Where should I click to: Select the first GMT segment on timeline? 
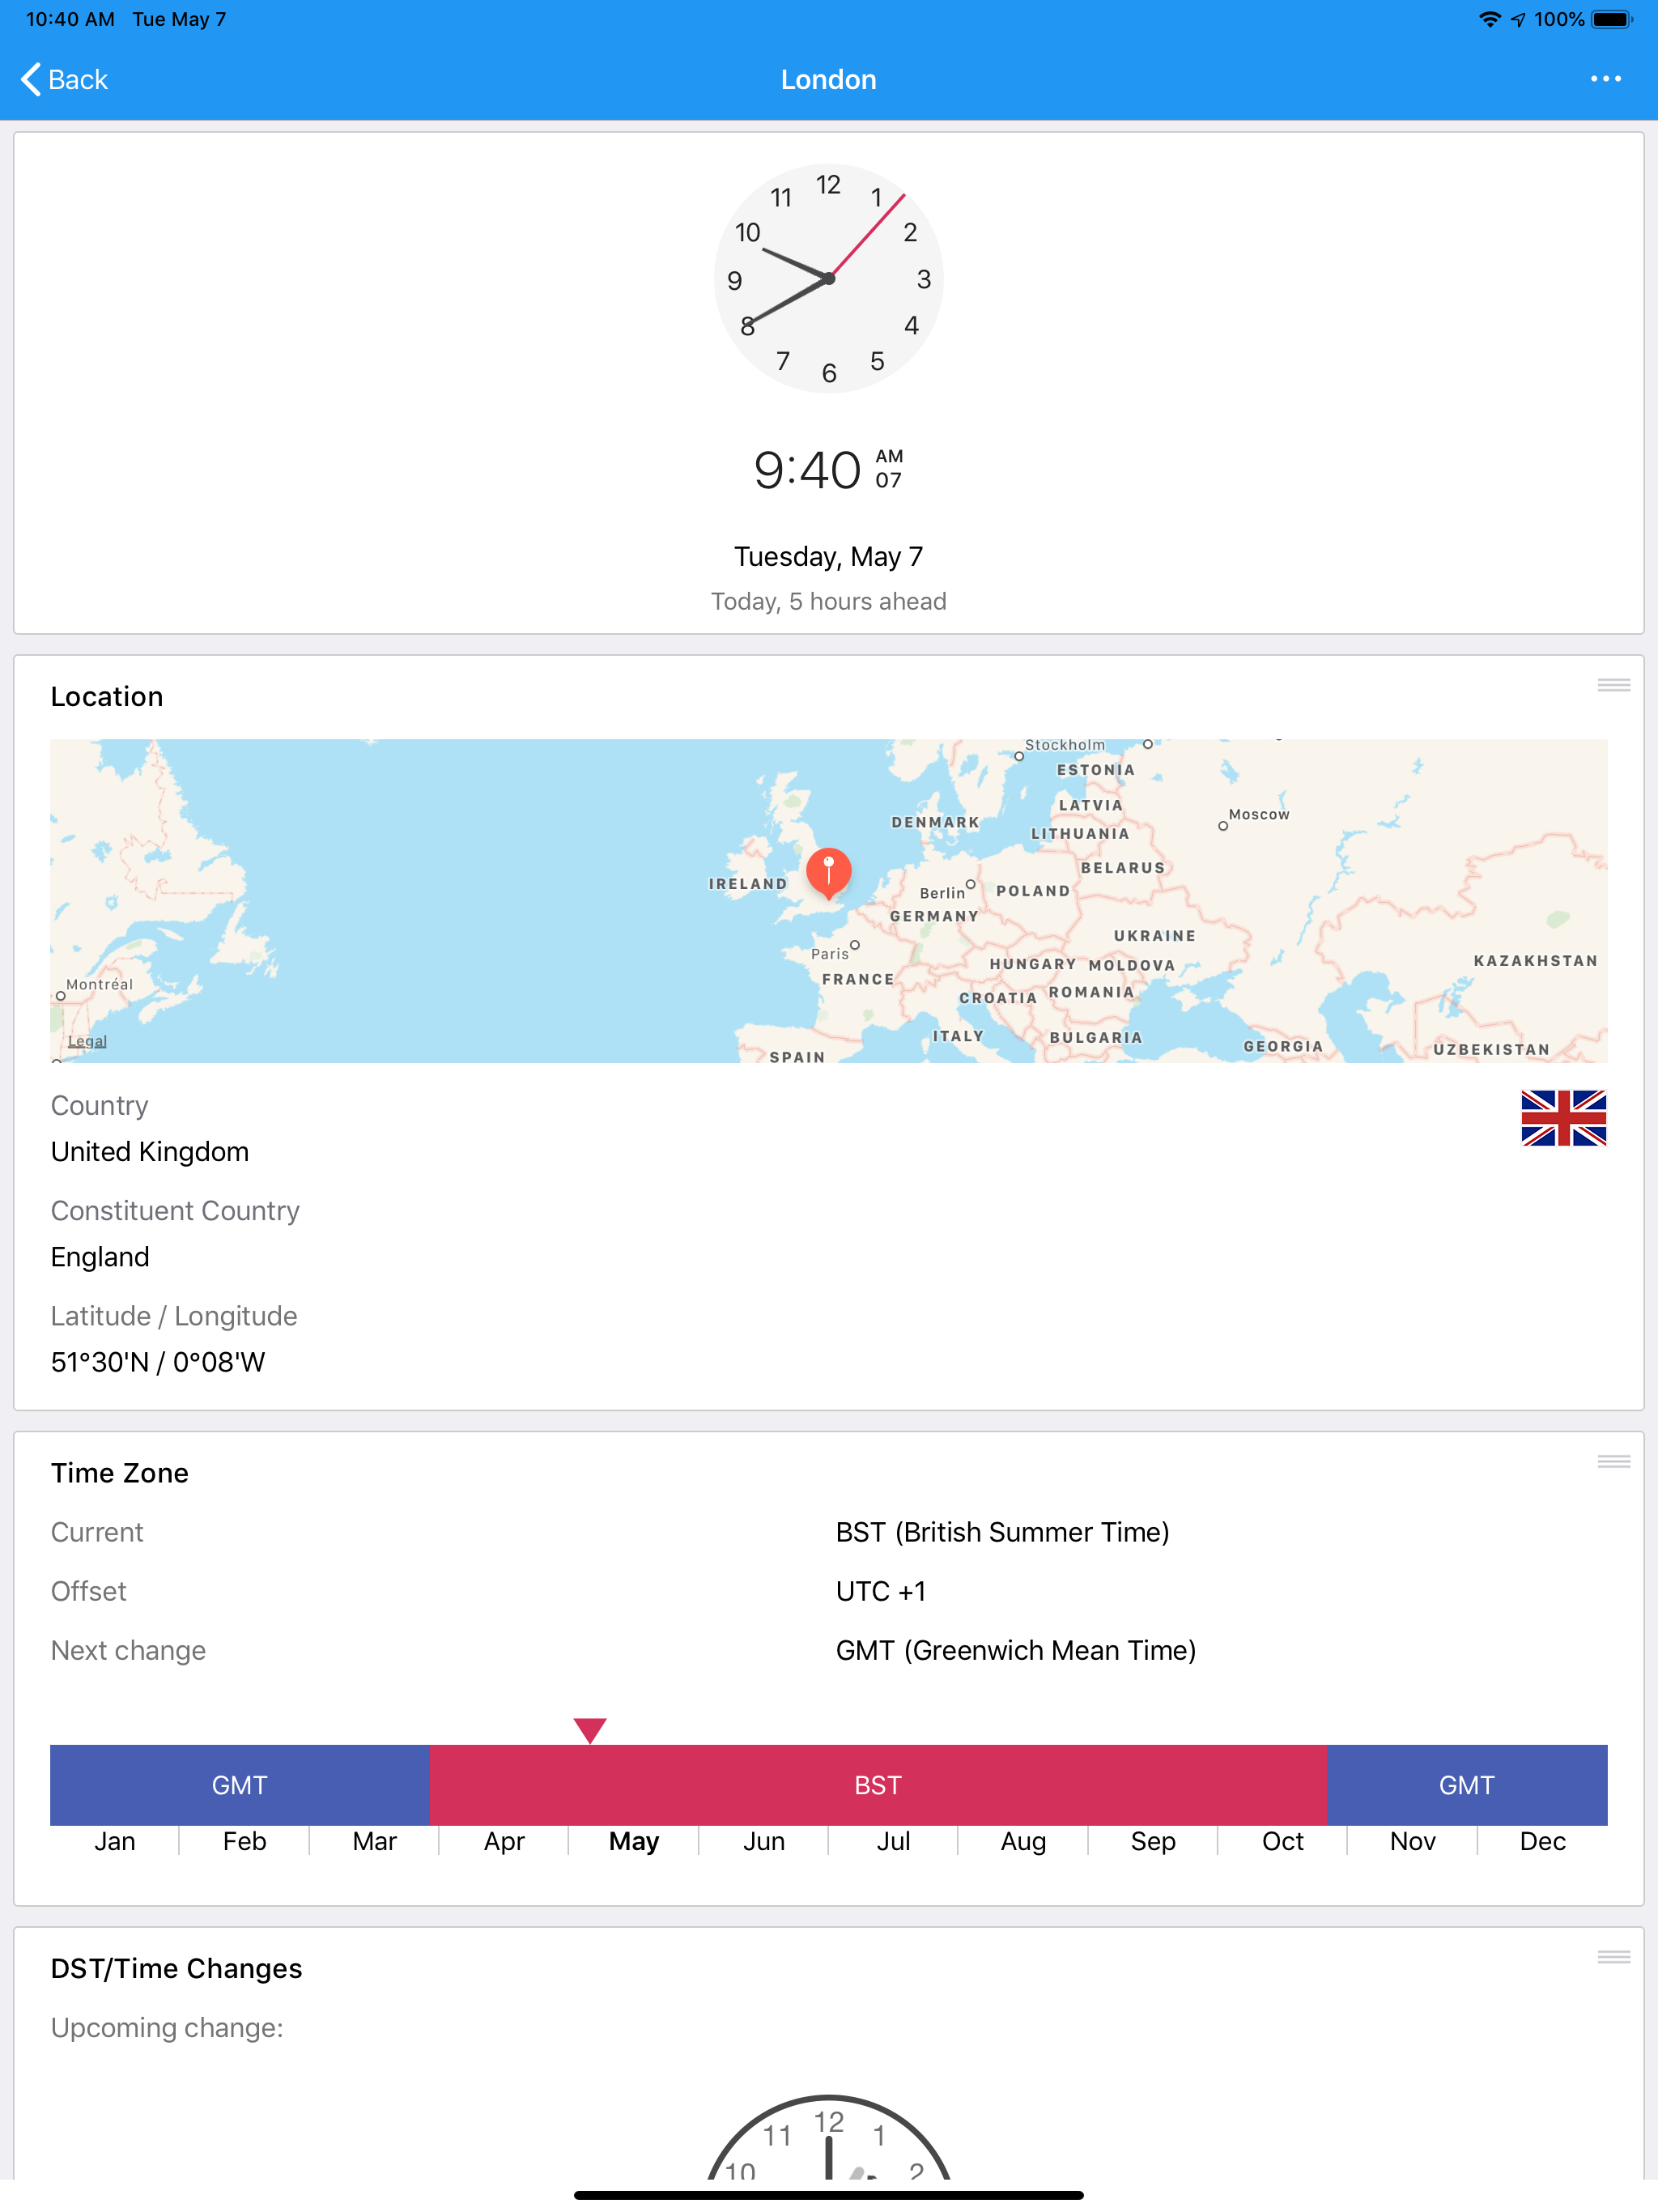coord(240,1785)
